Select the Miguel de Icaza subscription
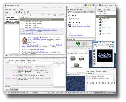This screenshot has width=126, height=102. [x=12, y=23]
